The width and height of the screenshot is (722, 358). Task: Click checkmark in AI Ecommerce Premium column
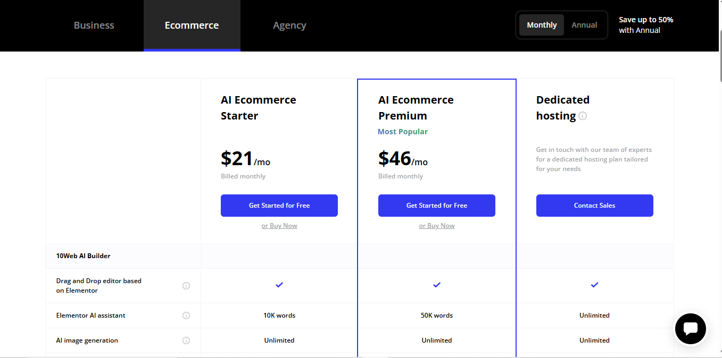(437, 285)
